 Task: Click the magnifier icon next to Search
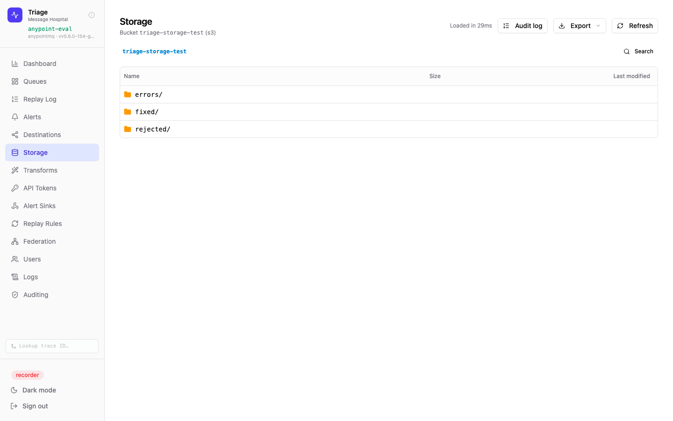[x=627, y=51]
